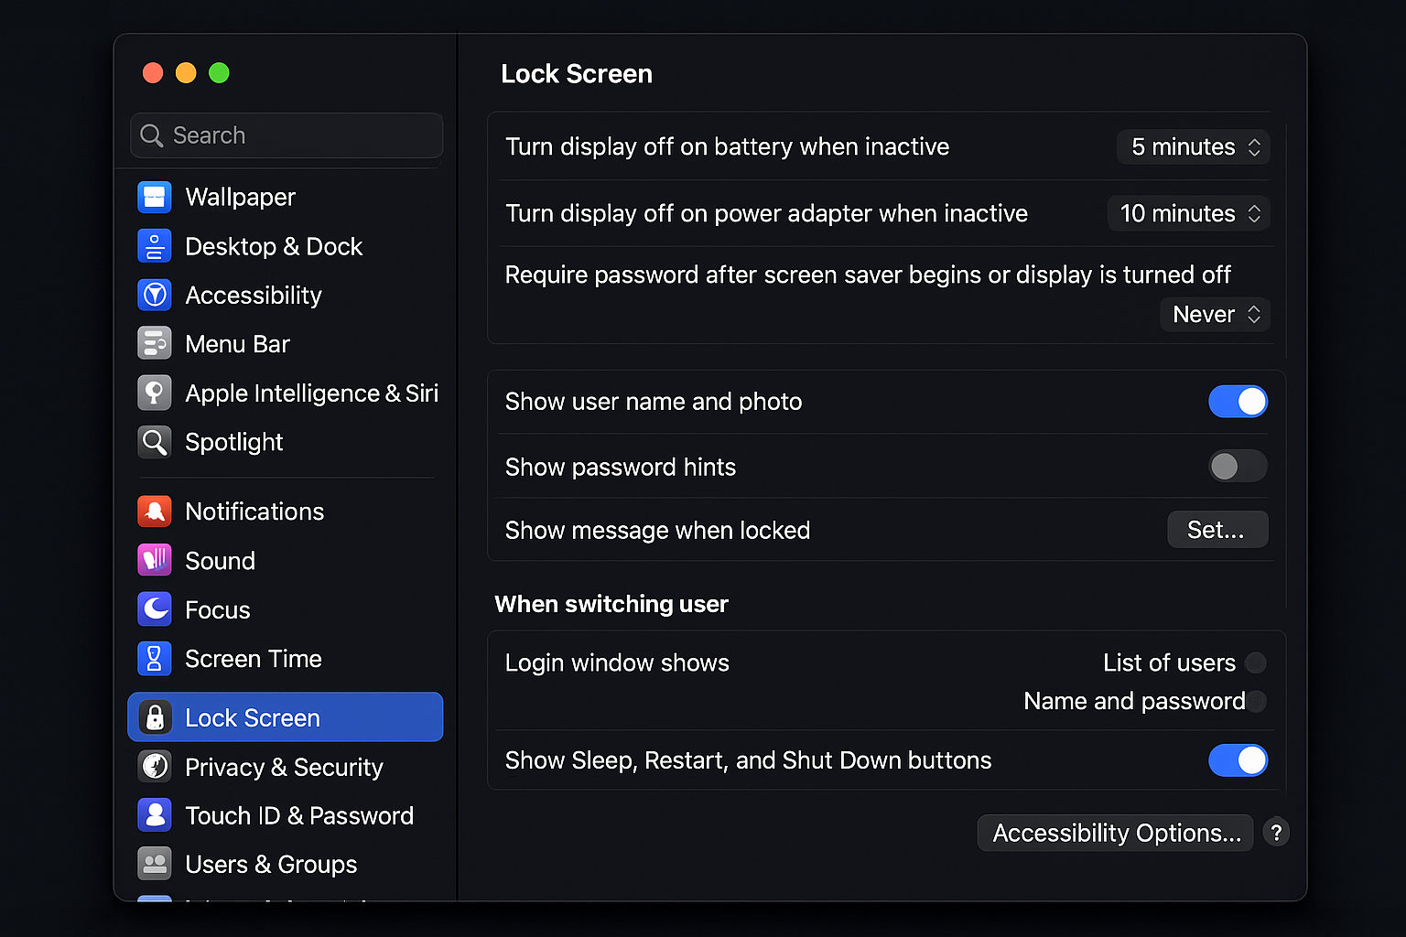Screen dimensions: 1406x937
Task: Open the Never password requirement dropdown
Action: click(1215, 314)
